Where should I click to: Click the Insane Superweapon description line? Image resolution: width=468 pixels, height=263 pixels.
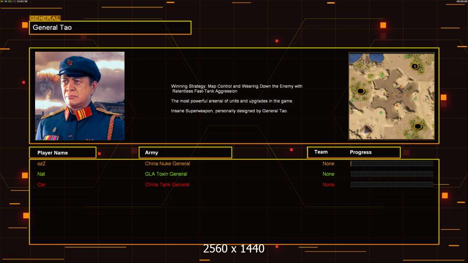pos(229,111)
